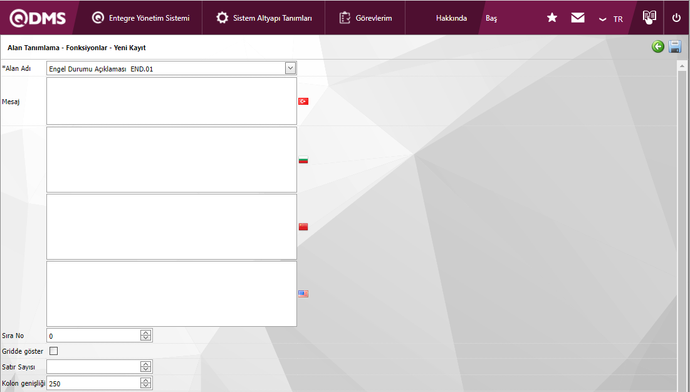This screenshot has height=392, width=690.
Task: Open the help book icon
Action: (x=649, y=17)
